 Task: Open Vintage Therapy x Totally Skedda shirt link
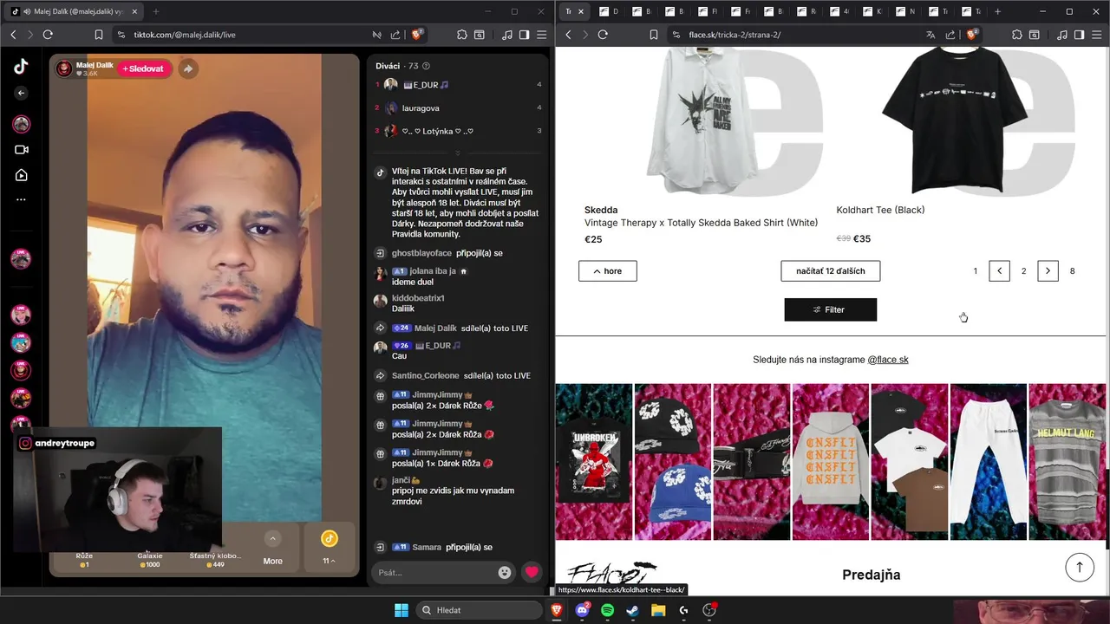(x=701, y=223)
